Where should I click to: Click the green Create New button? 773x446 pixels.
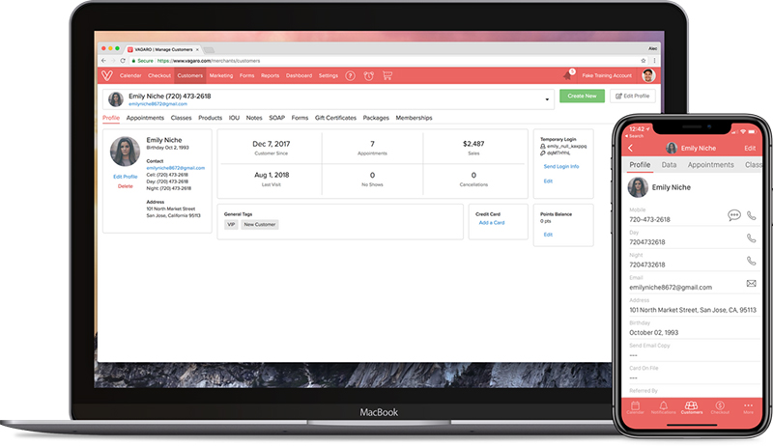click(582, 96)
